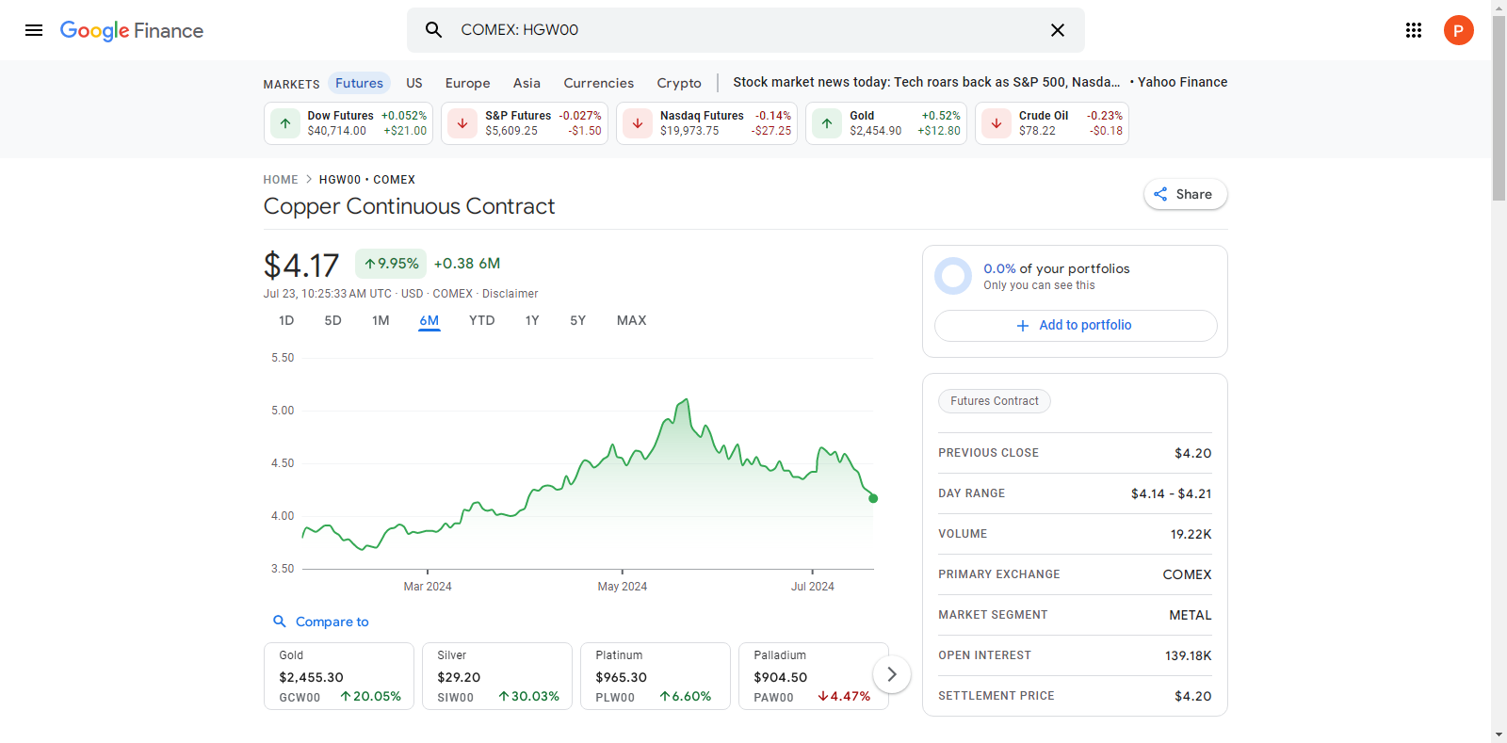Focus the COMEX: HGW00 search field
Screen dimensions: 1507x743
[744, 30]
